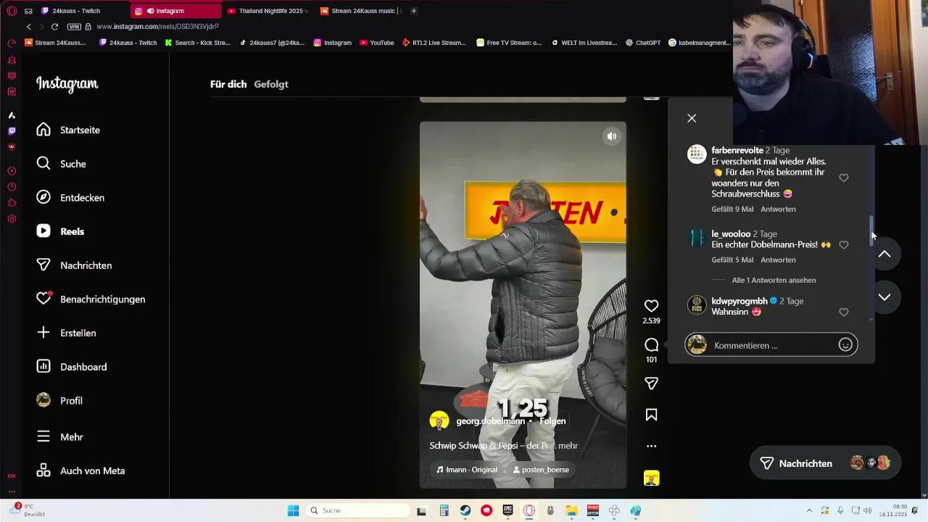Open the farbenrevolte username
928x522 pixels.
(737, 151)
